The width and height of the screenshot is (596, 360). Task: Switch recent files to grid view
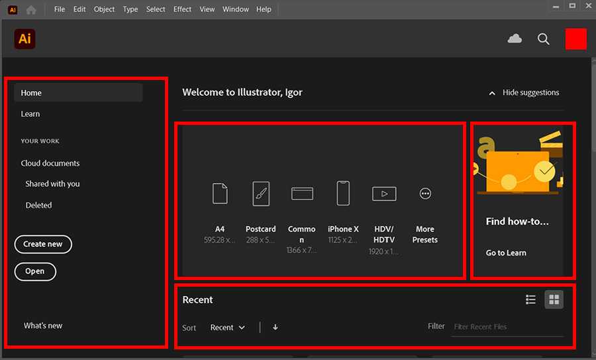[554, 300]
